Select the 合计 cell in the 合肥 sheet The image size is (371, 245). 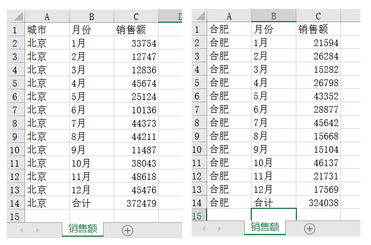(x=274, y=203)
